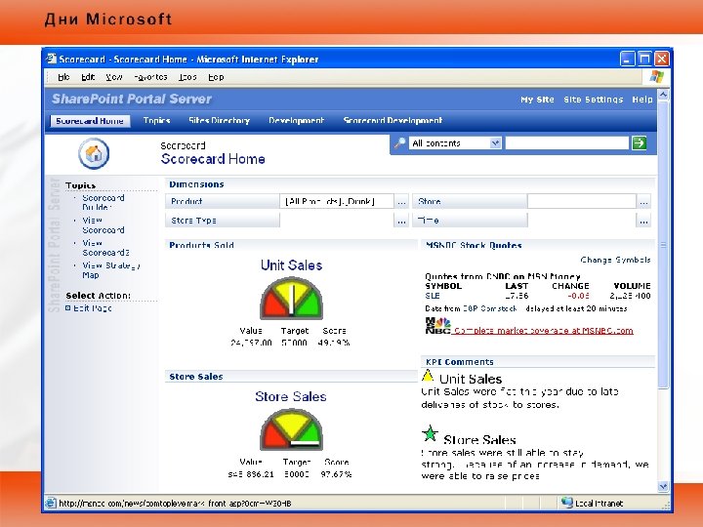Open the View Scorecard3 topic link

pyautogui.click(x=105, y=248)
